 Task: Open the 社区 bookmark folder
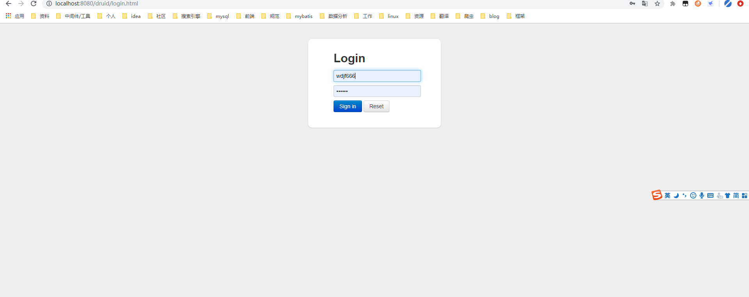pos(157,16)
